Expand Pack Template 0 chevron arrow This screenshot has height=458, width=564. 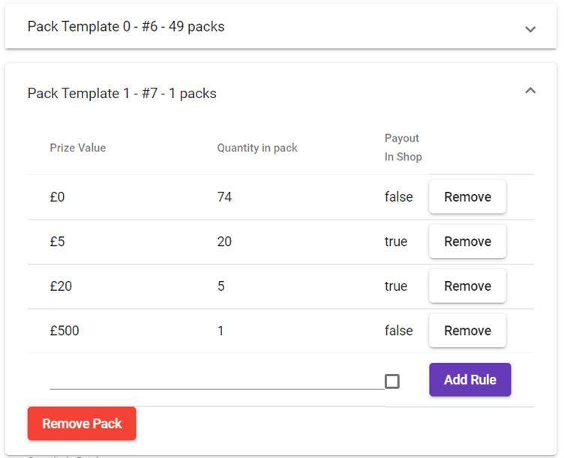point(530,28)
